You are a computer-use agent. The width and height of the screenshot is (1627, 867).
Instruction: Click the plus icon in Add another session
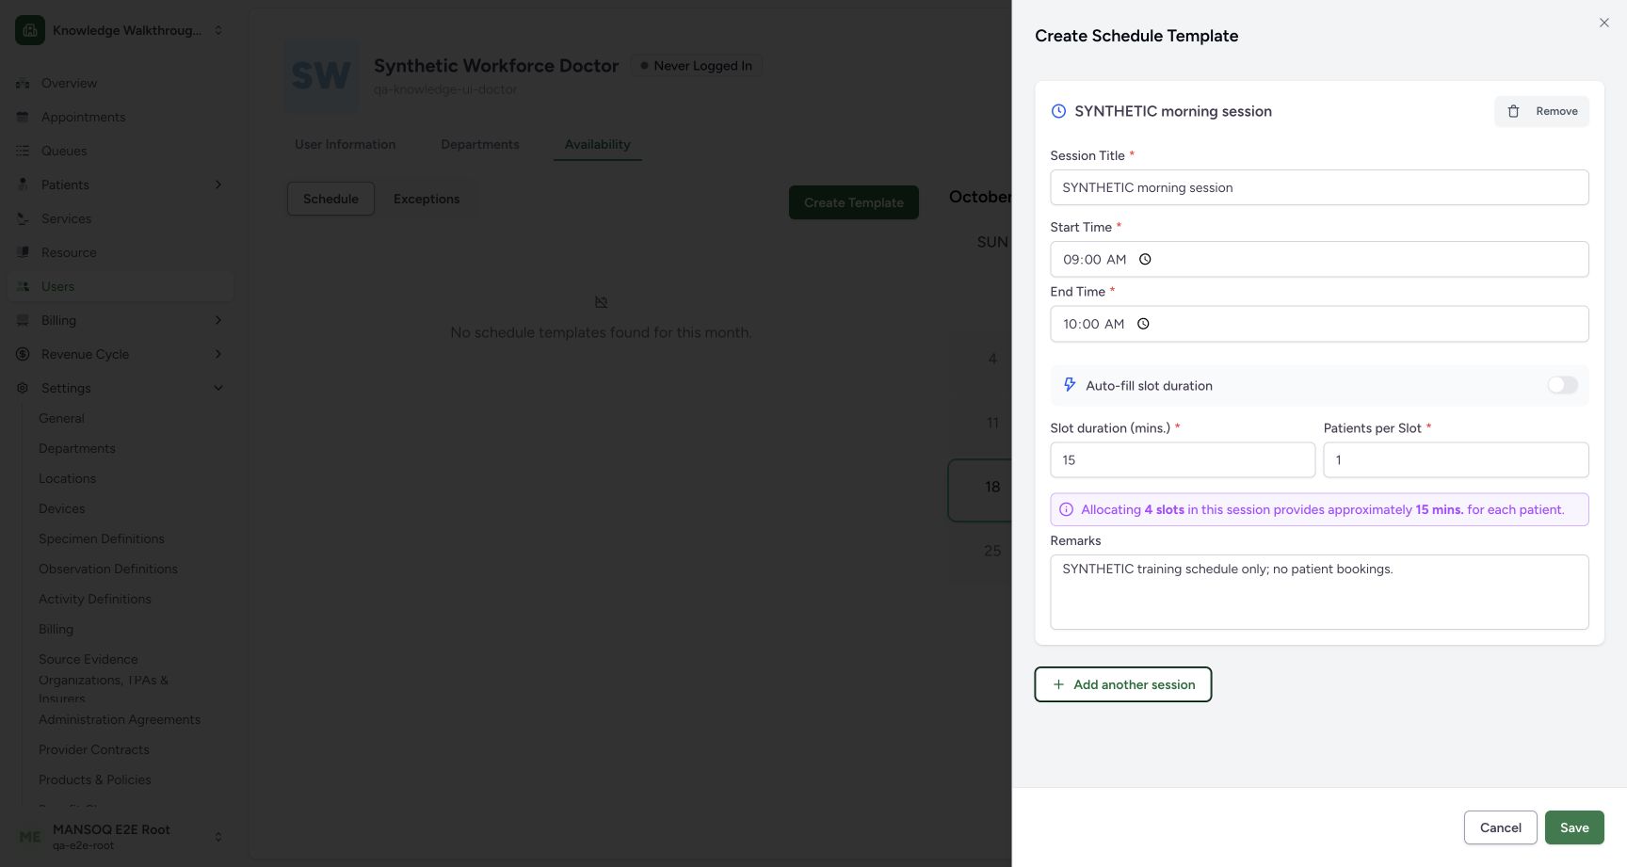[1058, 684]
